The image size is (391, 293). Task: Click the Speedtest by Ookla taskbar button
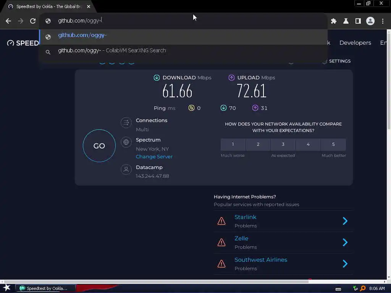click(x=45, y=288)
